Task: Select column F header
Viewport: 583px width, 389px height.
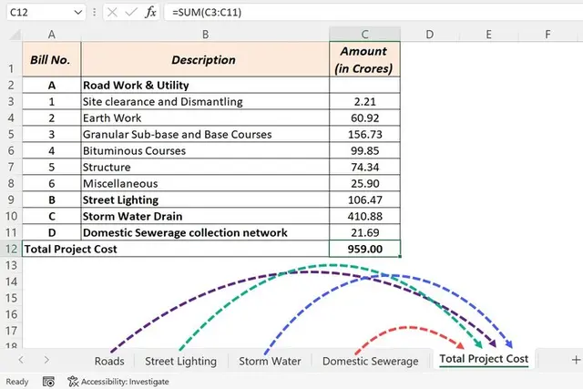Action: tap(547, 35)
